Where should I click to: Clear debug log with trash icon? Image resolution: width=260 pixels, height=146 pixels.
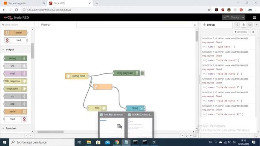click(253, 32)
